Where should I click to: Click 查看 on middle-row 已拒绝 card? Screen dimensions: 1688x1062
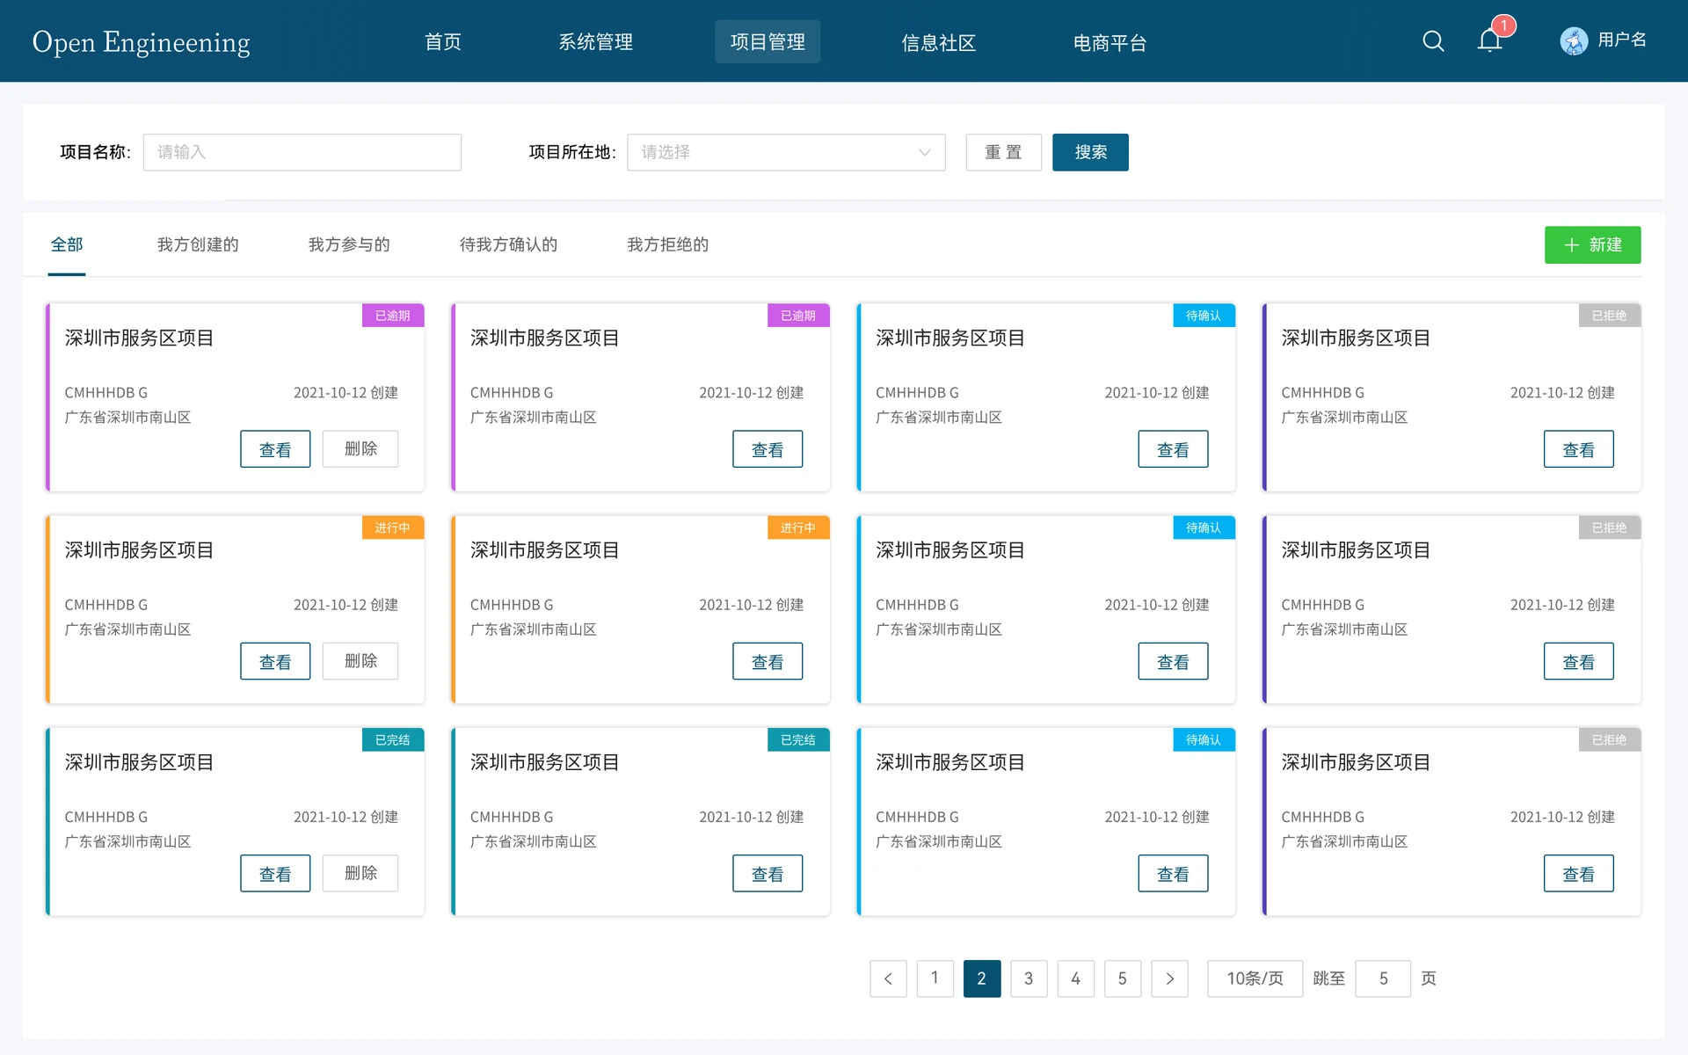point(1578,661)
